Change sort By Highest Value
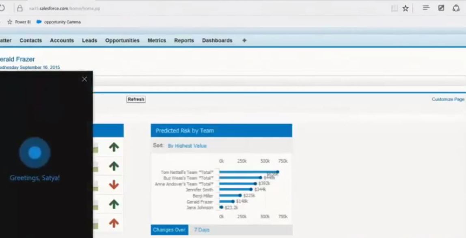 [x=187, y=146]
